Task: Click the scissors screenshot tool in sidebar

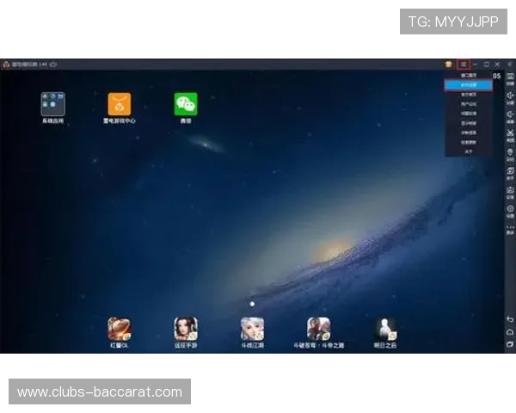Action: (x=510, y=133)
